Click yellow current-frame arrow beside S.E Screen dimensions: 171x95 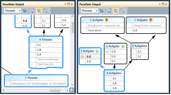click(x=82, y=56)
